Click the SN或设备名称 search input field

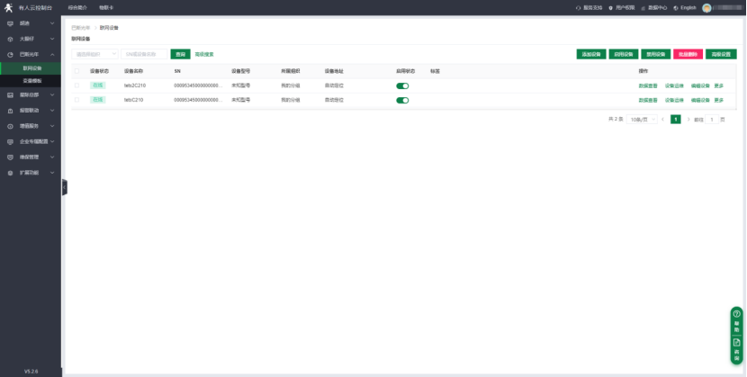coord(144,54)
